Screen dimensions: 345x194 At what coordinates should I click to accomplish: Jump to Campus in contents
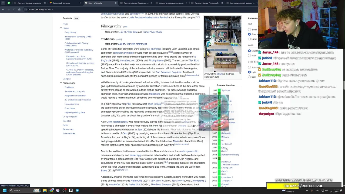pyautogui.click(x=67, y=79)
